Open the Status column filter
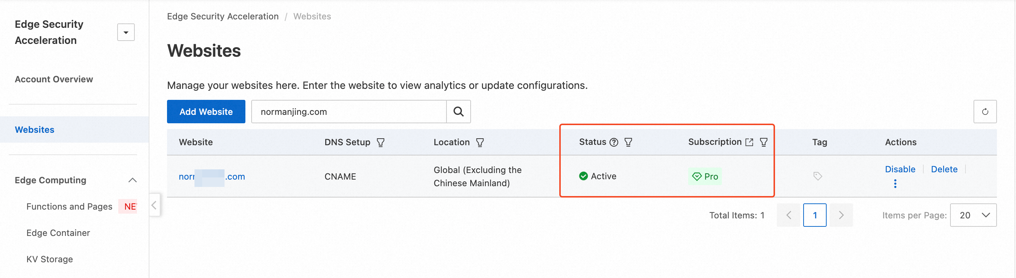Image resolution: width=1016 pixels, height=278 pixels. 628,143
